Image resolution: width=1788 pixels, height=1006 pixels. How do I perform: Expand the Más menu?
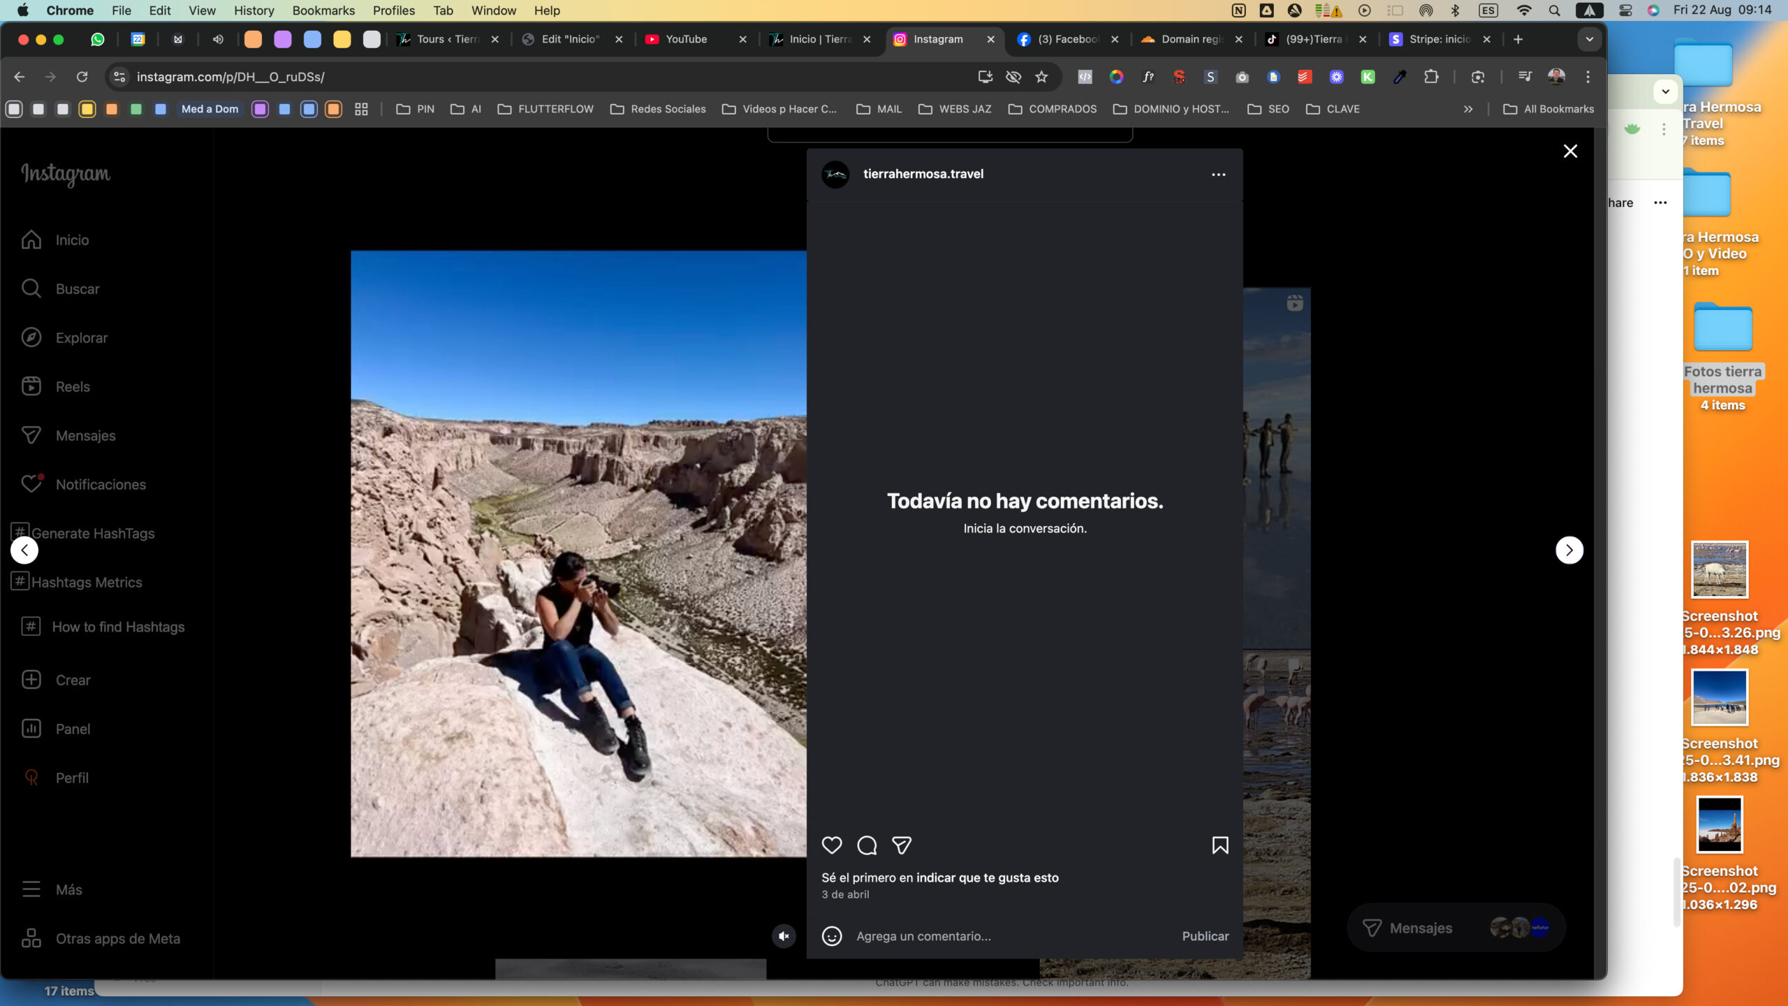click(x=52, y=890)
